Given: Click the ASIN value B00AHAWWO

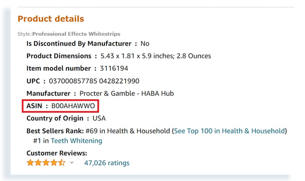Looking at the screenshot, I should tap(73, 106).
